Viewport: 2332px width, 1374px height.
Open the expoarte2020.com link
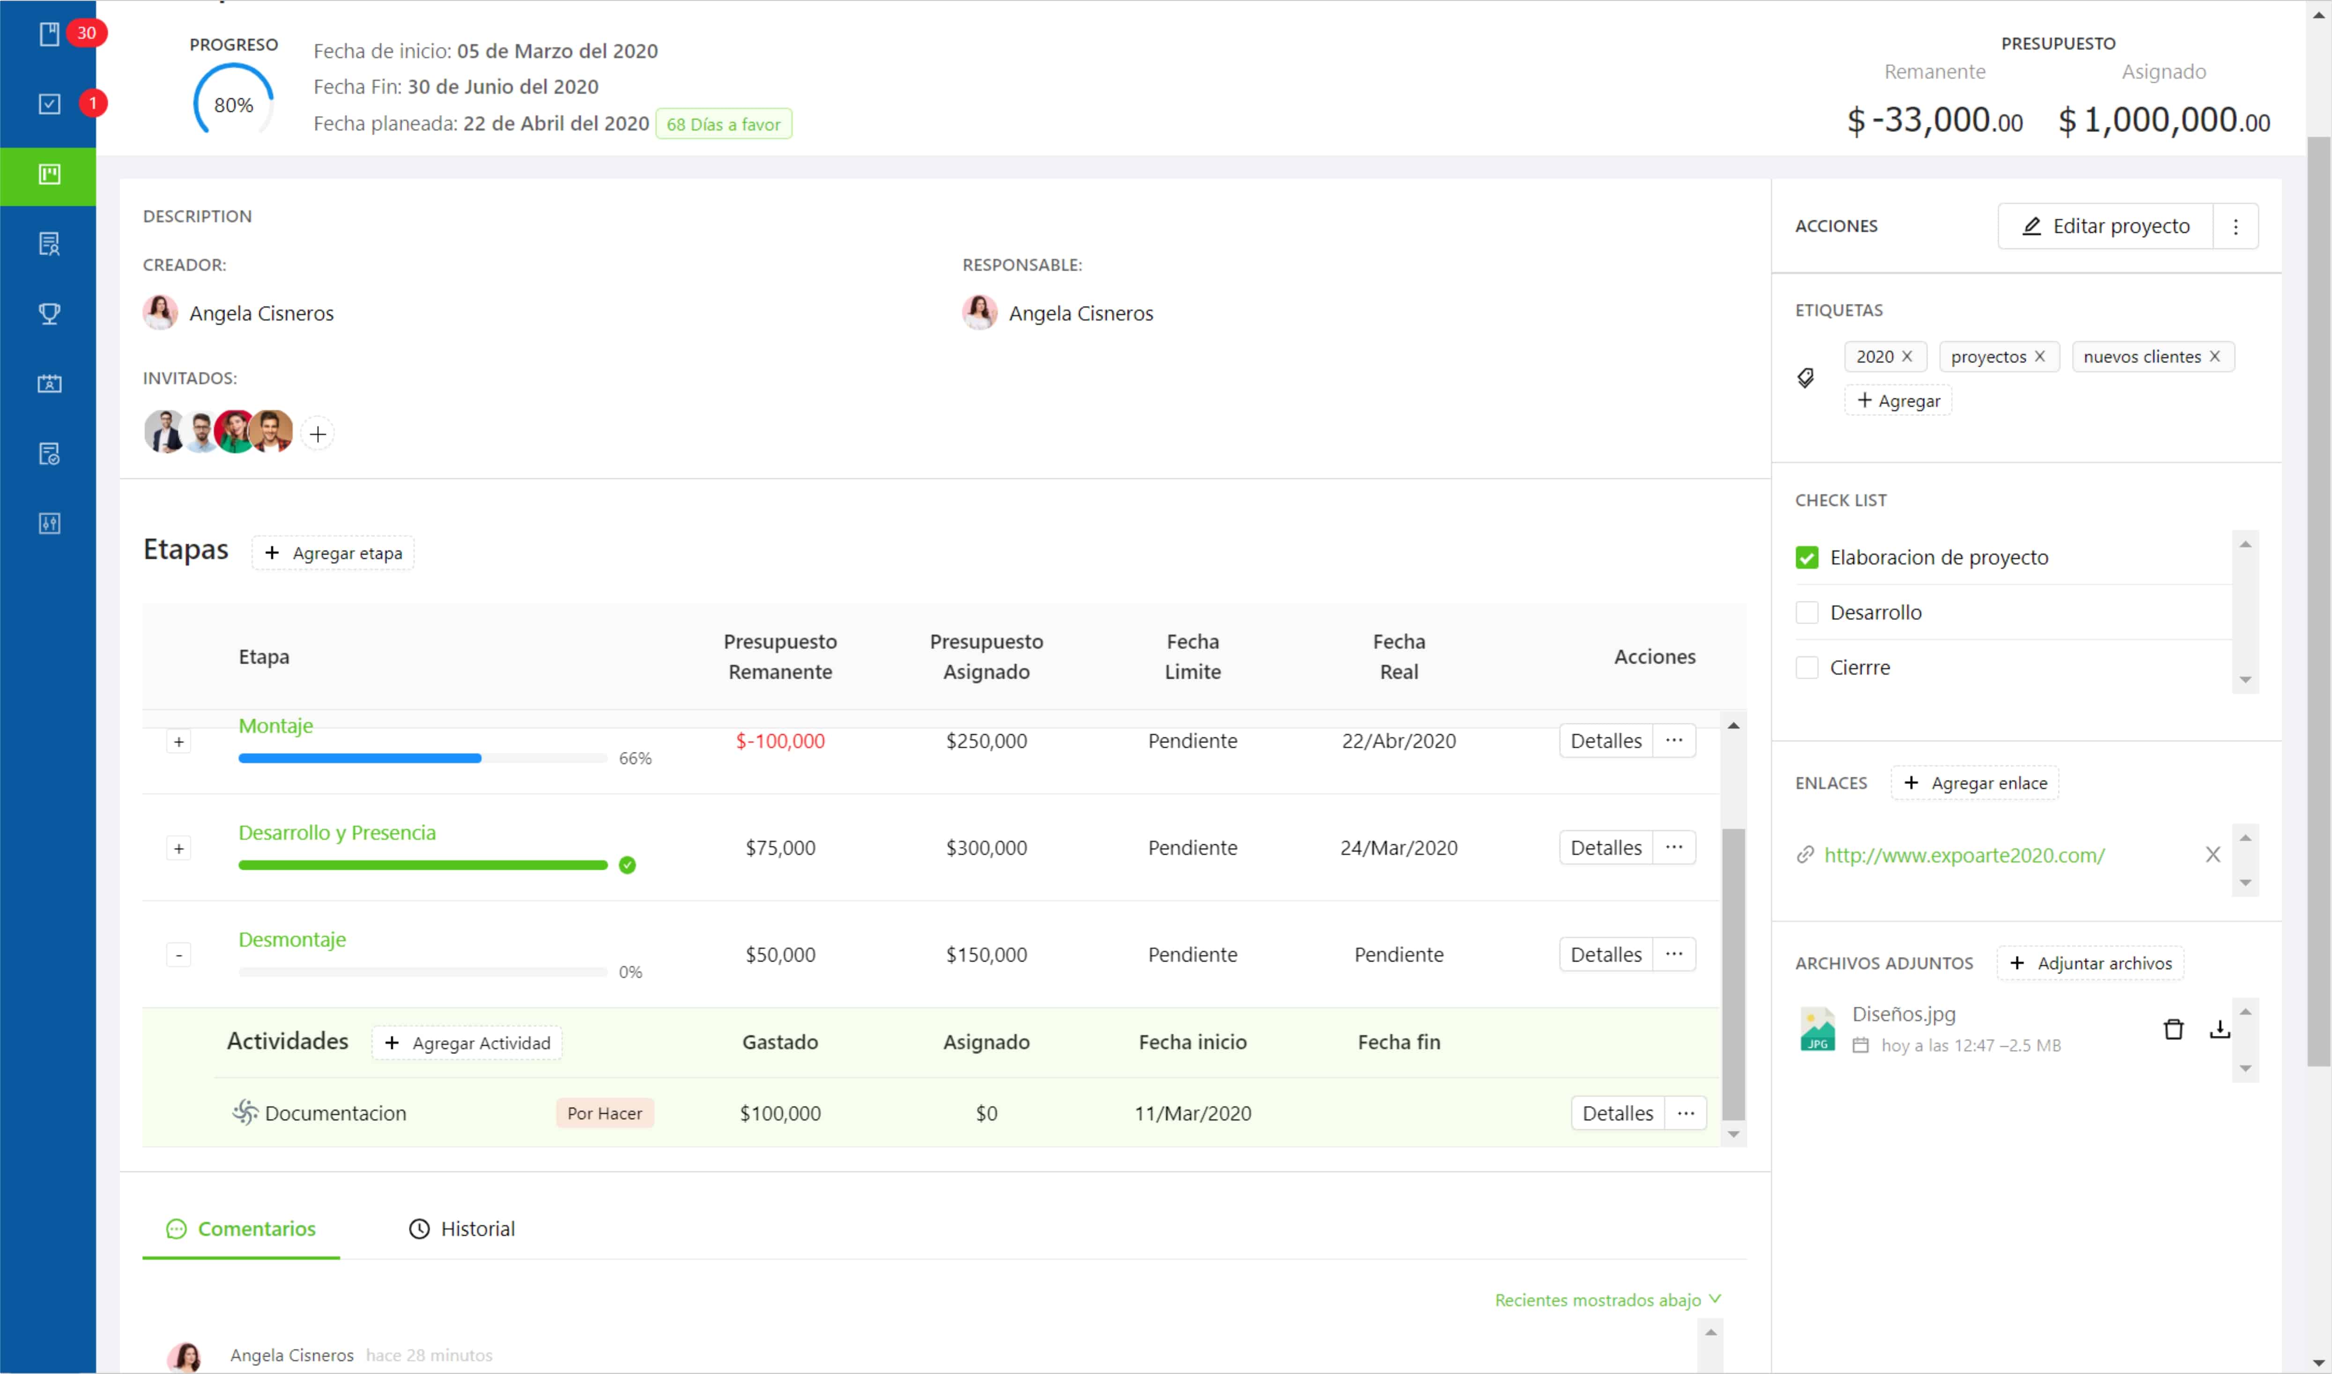point(1964,855)
